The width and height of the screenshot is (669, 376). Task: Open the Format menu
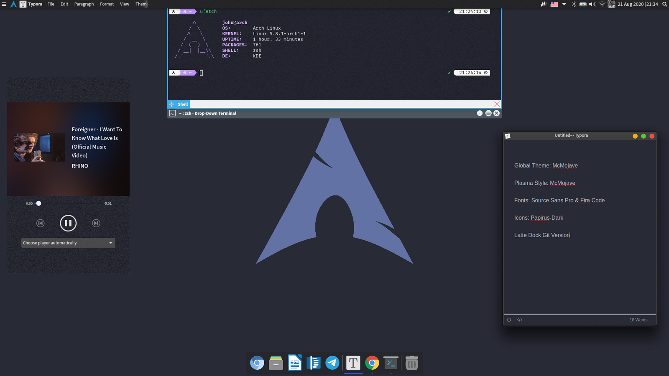(107, 4)
